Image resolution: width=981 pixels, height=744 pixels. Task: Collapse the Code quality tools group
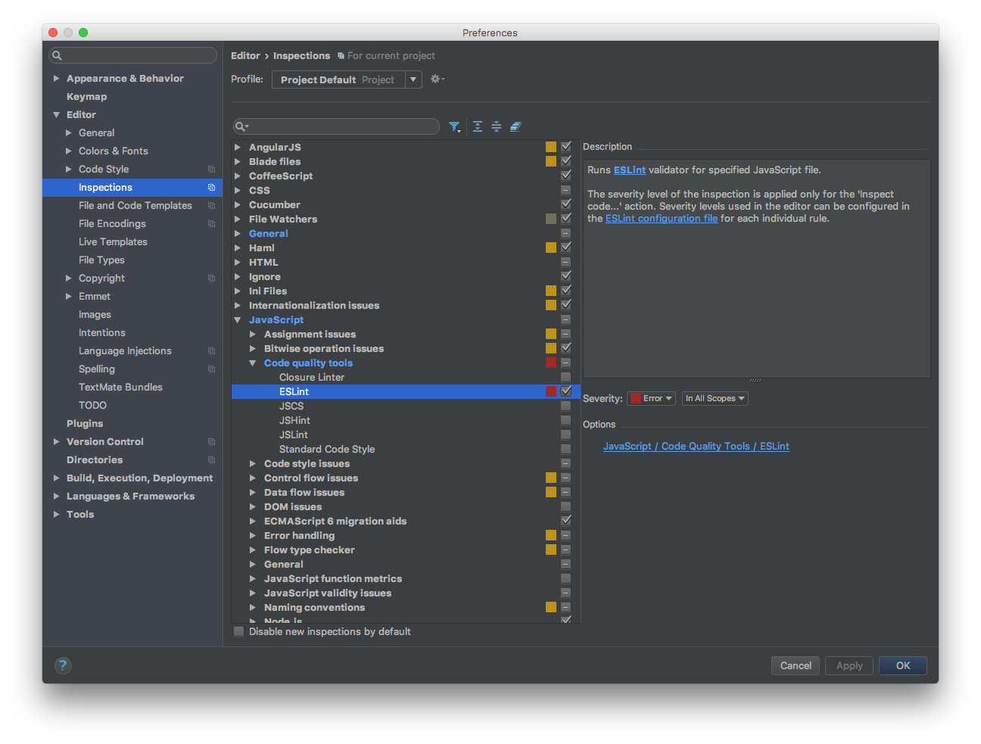tap(253, 362)
